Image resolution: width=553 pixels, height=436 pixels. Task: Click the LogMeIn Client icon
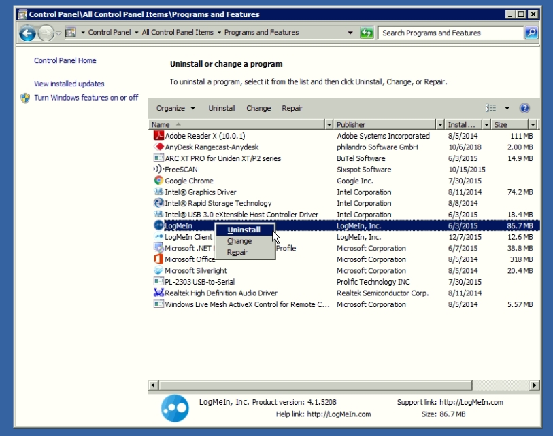(158, 236)
